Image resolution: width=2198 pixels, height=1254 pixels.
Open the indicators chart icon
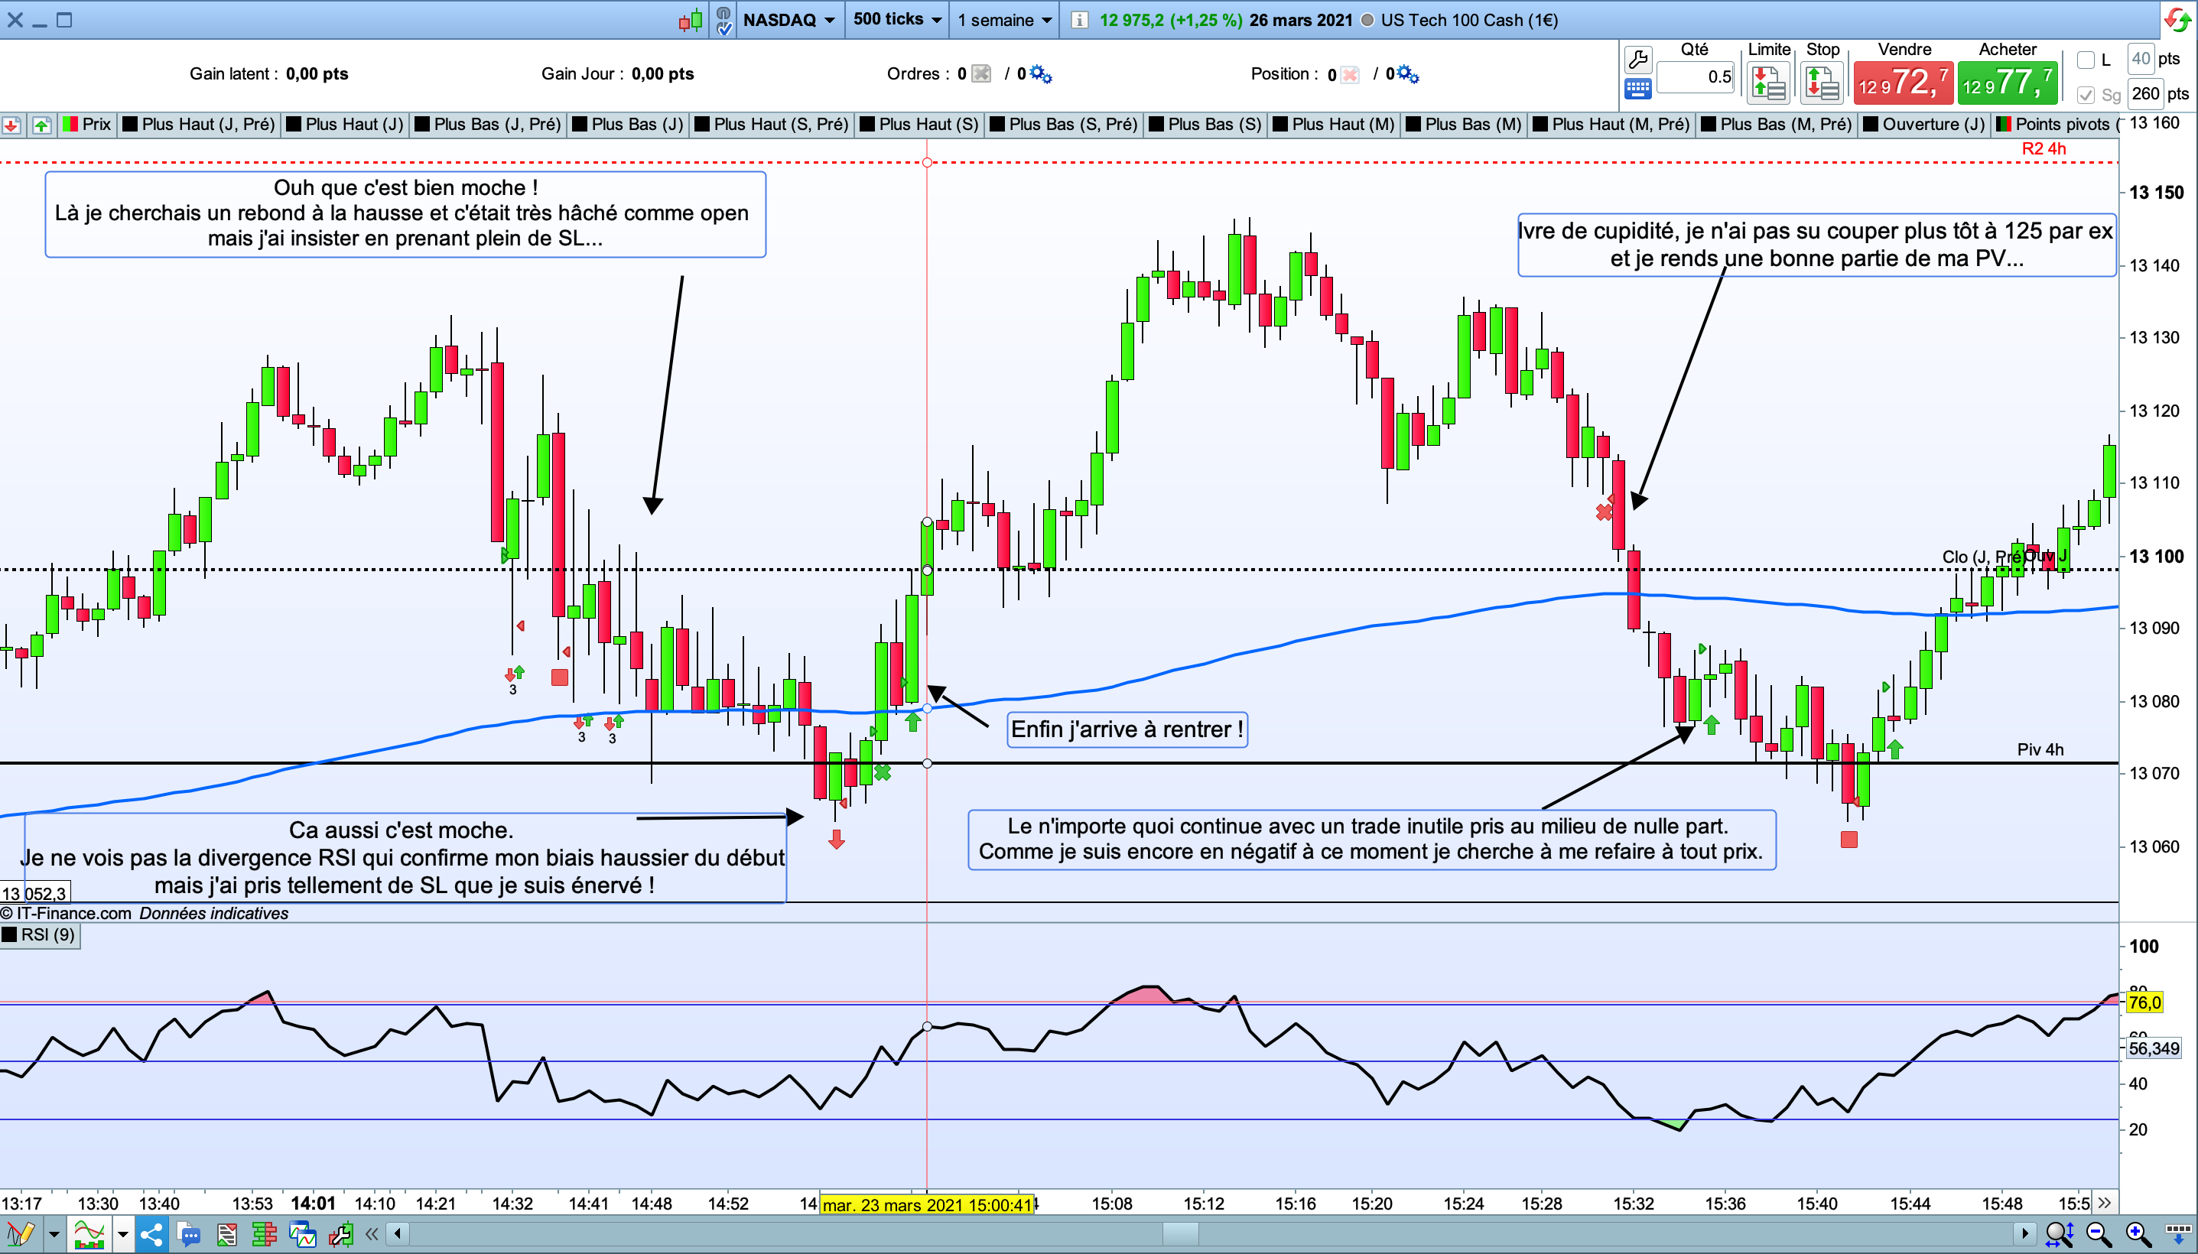click(x=89, y=1235)
